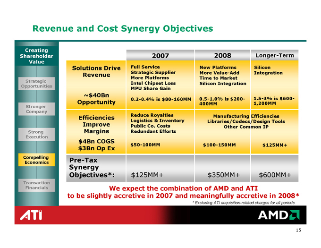Click the Pre-Tax Synergy Objectives label
Screen dimensions: 321x248
click(93, 168)
